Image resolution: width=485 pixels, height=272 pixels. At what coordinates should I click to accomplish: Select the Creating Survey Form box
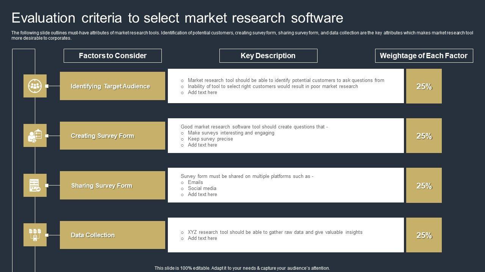click(112, 136)
